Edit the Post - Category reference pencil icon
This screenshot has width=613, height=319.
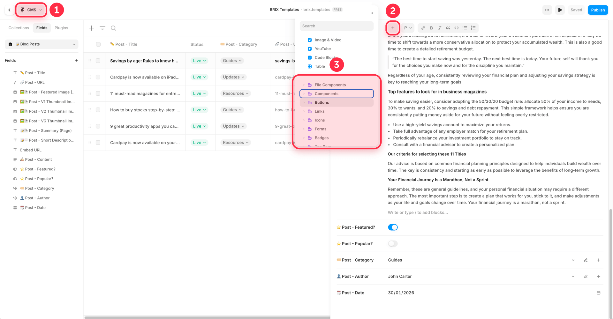(x=586, y=260)
